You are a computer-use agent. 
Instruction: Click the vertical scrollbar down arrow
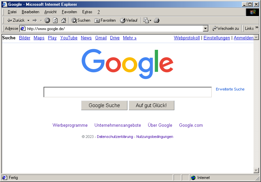coord(256,170)
